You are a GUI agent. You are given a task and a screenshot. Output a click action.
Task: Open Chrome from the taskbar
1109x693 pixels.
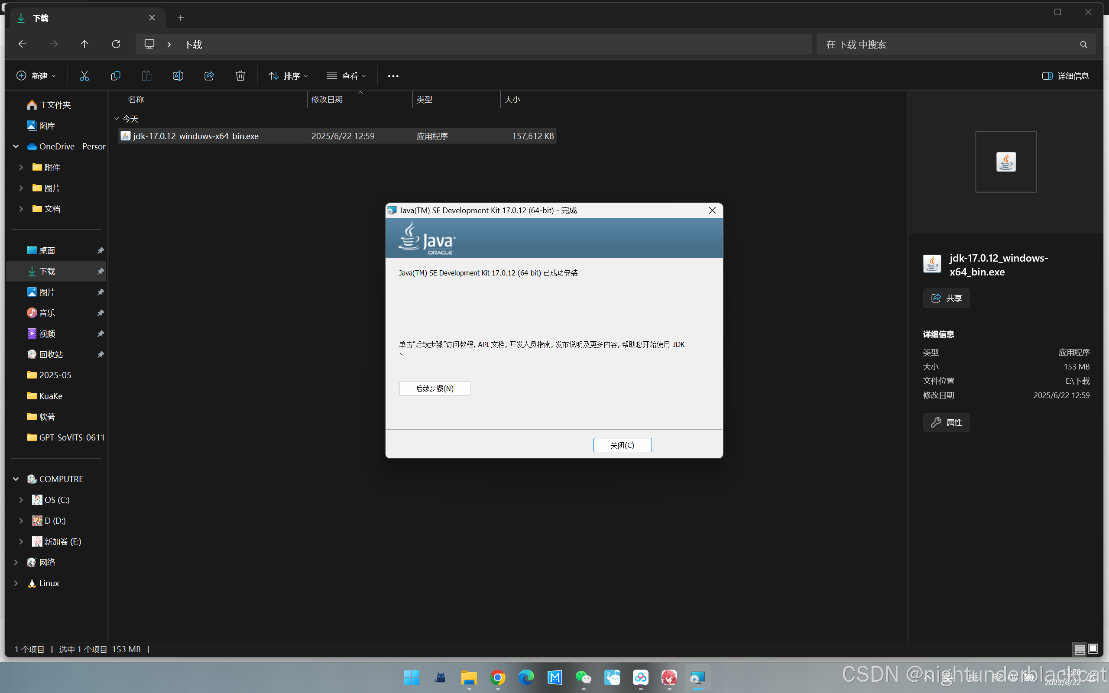[x=498, y=677]
